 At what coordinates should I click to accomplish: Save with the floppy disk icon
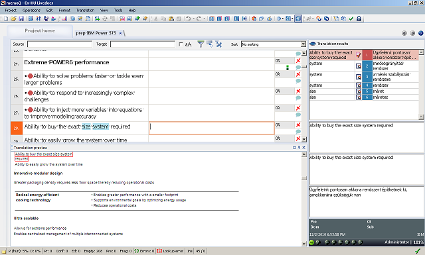tap(21, 19)
